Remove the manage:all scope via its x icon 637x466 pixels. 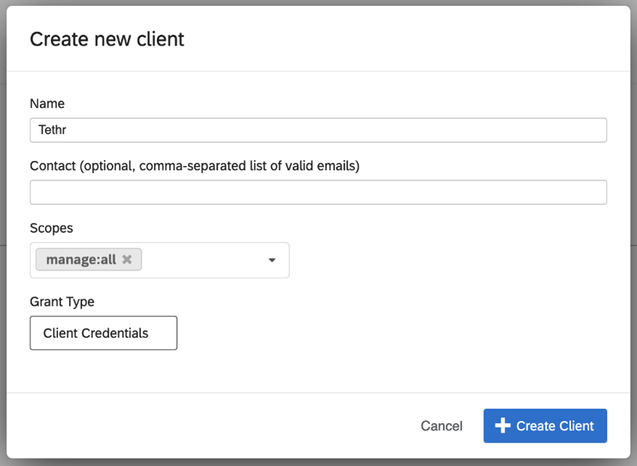[128, 259]
